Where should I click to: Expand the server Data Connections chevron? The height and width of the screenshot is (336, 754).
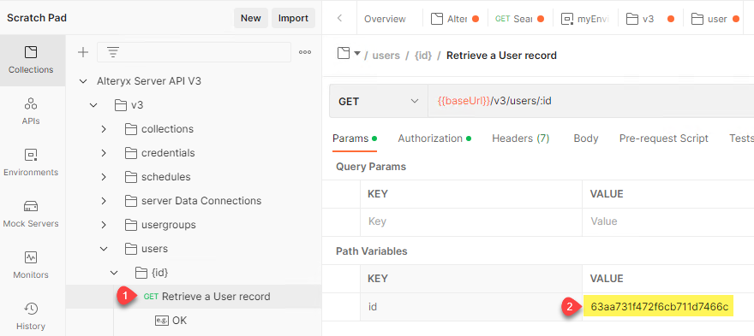click(x=104, y=201)
